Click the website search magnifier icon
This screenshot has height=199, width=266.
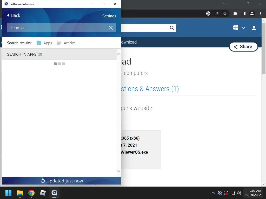(172, 28)
